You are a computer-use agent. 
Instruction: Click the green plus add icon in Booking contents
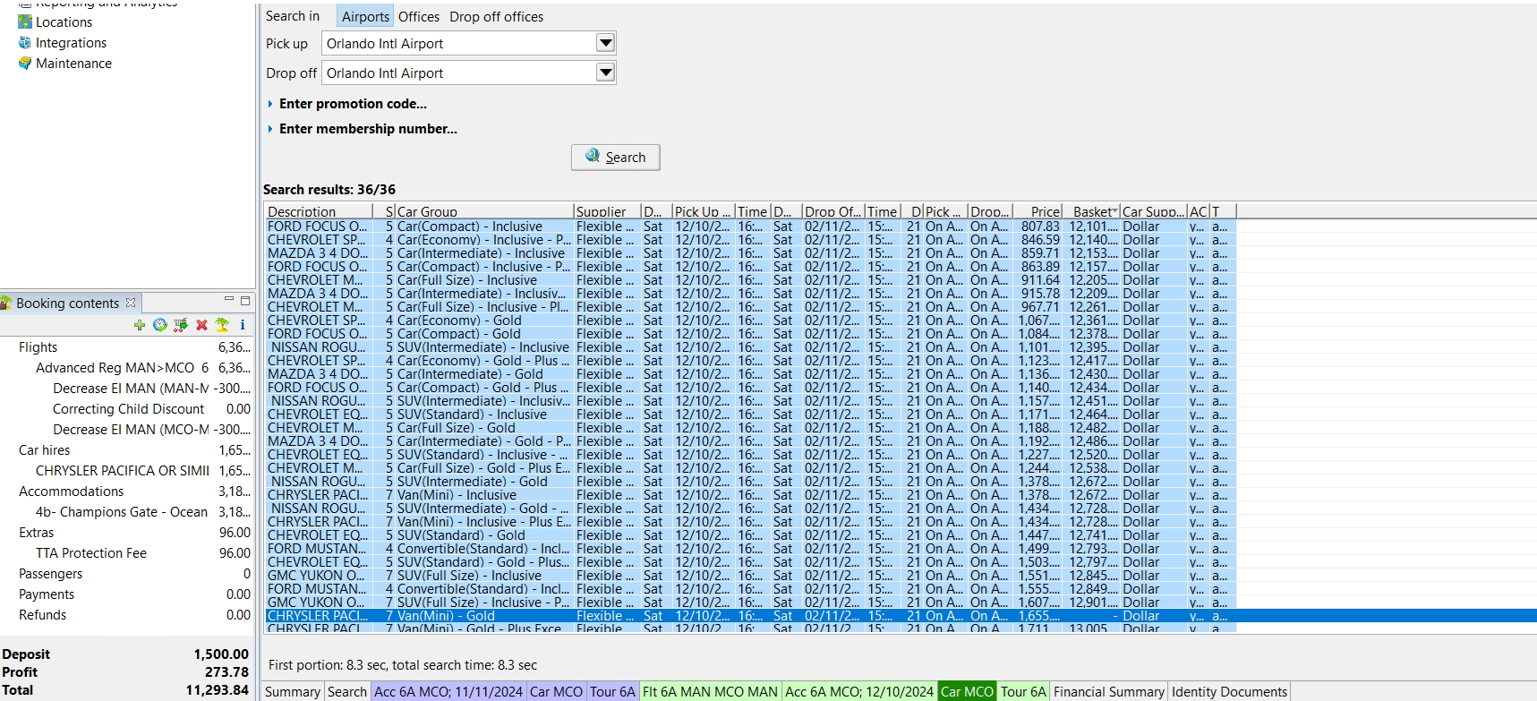click(x=139, y=325)
